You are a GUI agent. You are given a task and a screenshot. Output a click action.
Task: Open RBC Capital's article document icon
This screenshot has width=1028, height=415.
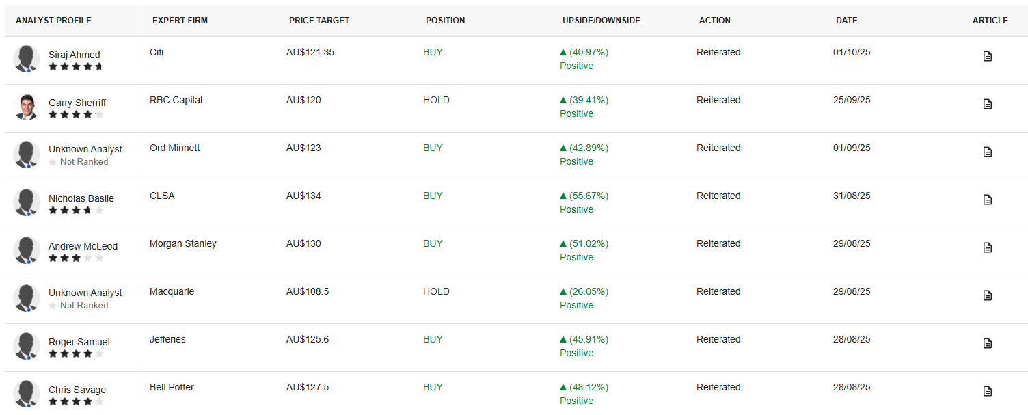[x=987, y=104]
